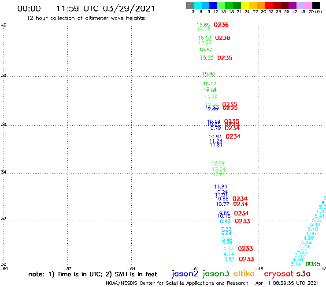The width and height of the screenshot is (326, 287).
Task: Click the 3.62 wave height value
Action: pyautogui.click(x=300, y=256)
